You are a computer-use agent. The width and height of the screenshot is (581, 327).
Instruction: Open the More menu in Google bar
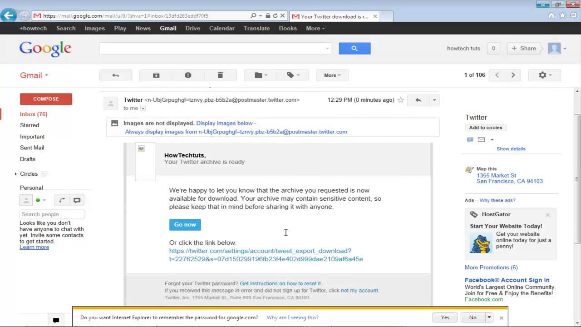[x=315, y=28]
